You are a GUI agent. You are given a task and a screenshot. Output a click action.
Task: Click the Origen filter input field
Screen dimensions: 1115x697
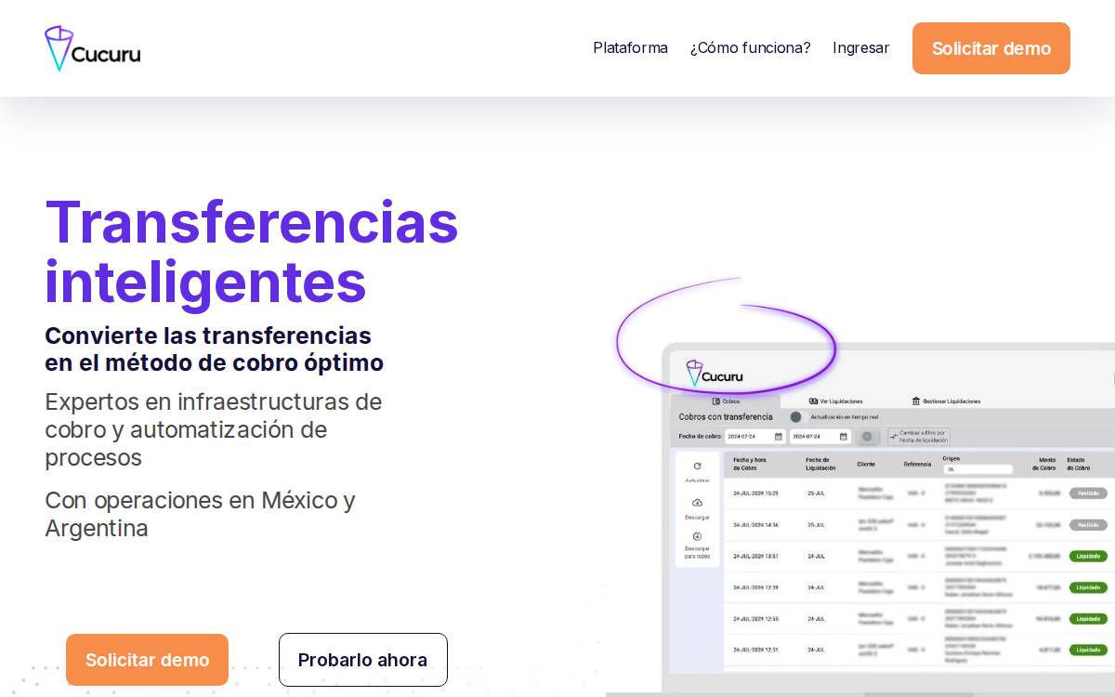(x=977, y=469)
